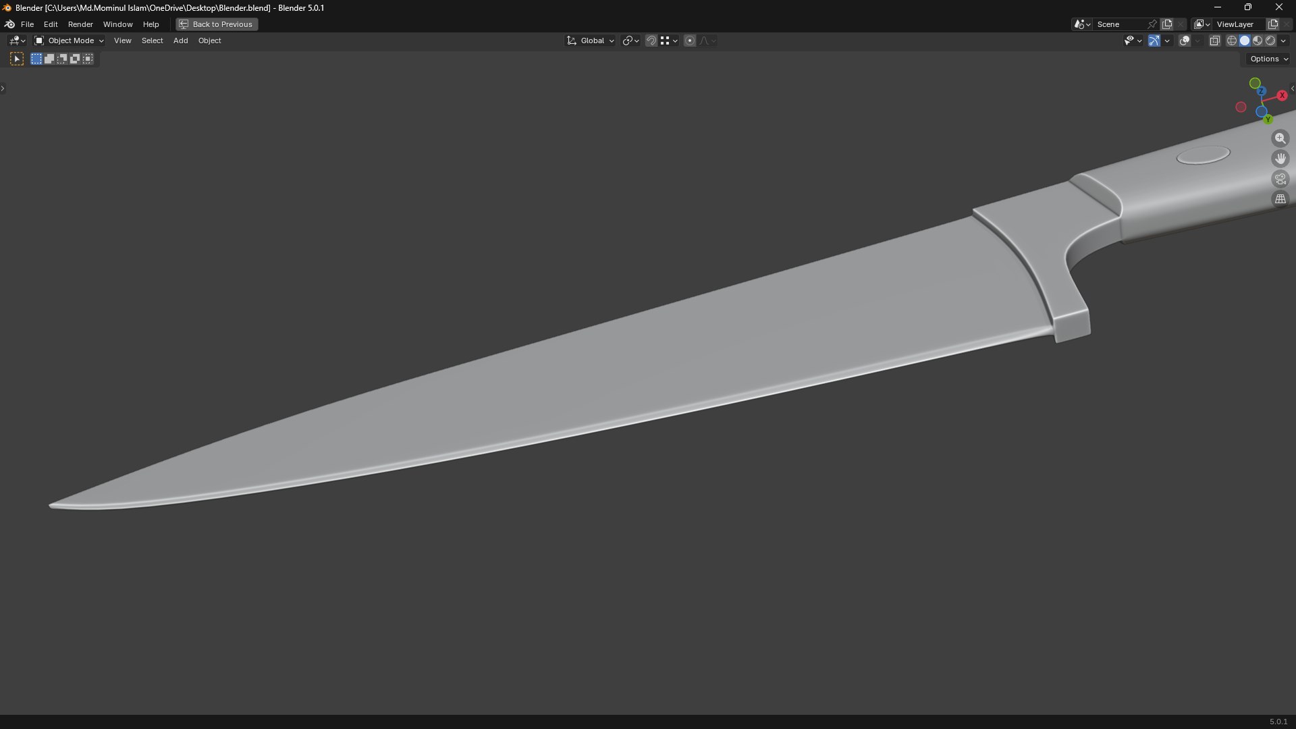Click the Back to Previous button
The image size is (1296, 729).
click(217, 24)
